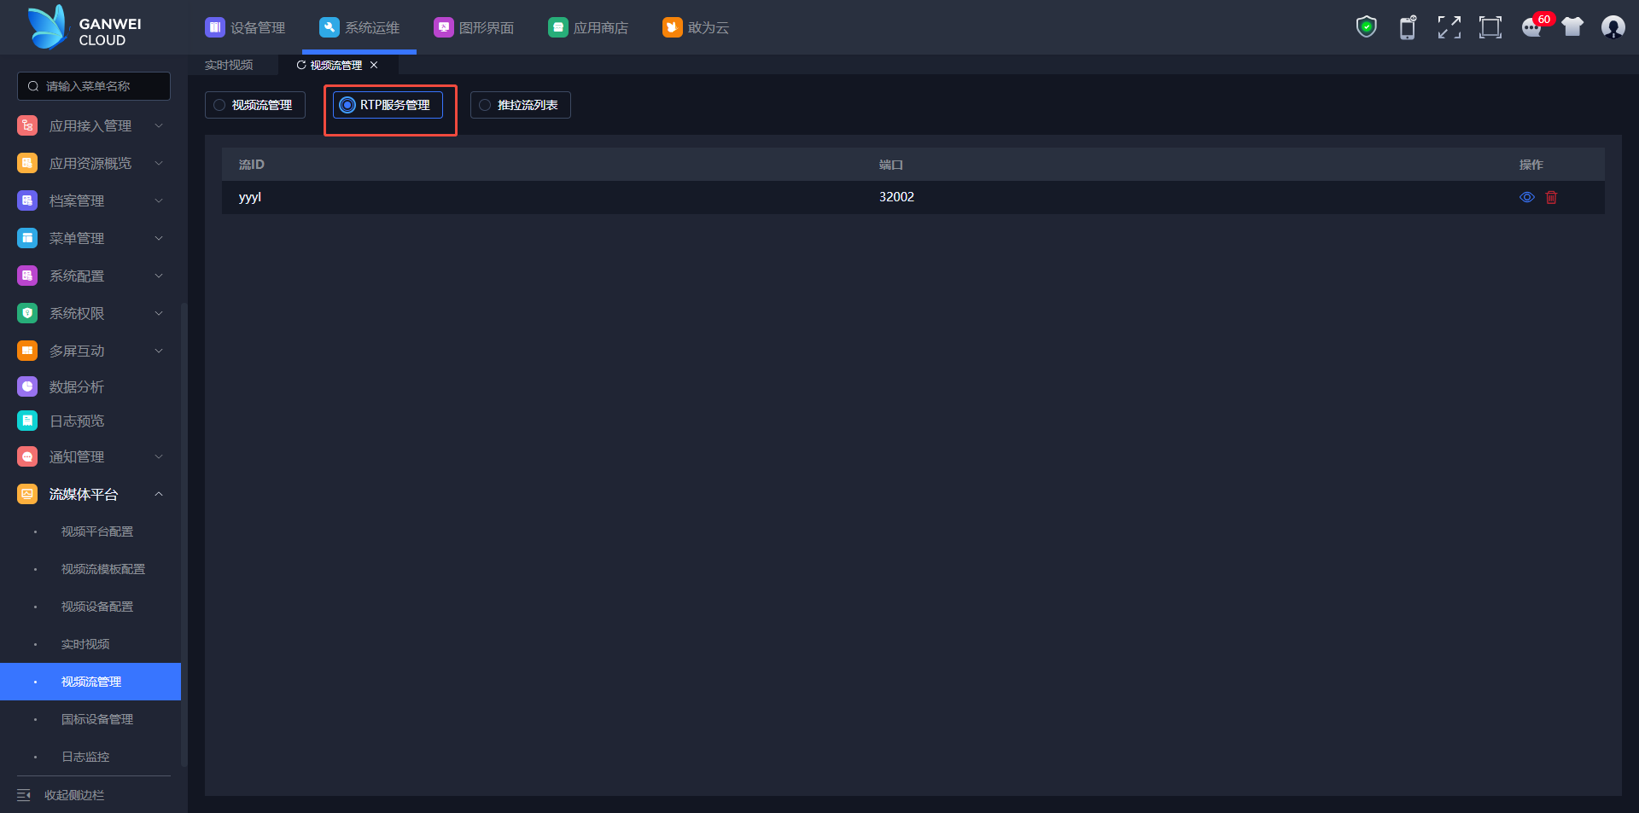Click the 通知管理 sidebar icon
Image resolution: width=1639 pixels, height=813 pixels.
(x=27, y=456)
